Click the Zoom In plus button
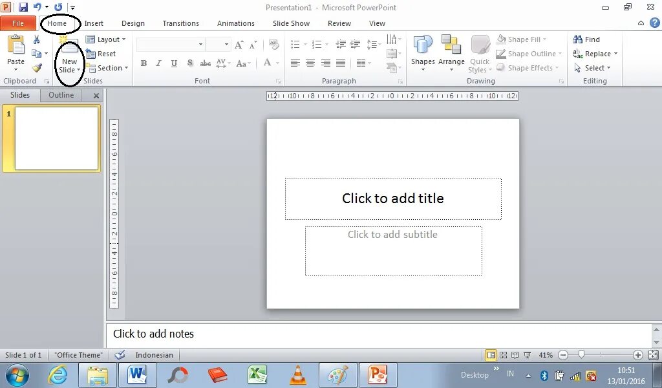The height and width of the screenshot is (388, 662). point(638,355)
